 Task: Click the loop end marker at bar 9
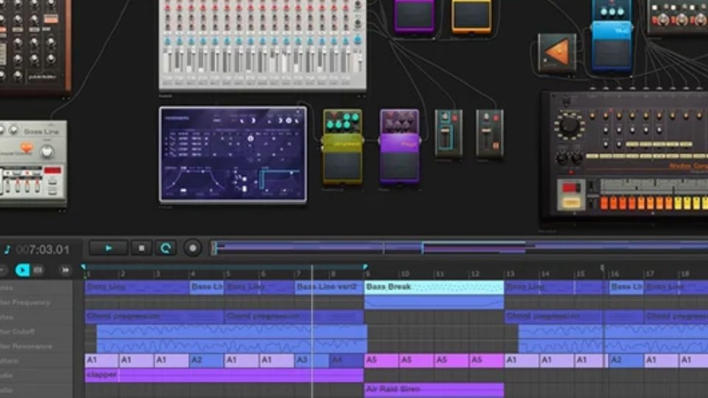pyautogui.click(x=366, y=268)
